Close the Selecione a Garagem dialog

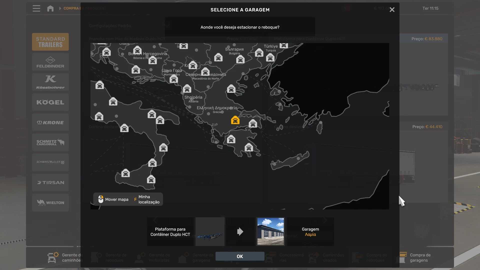(x=392, y=10)
